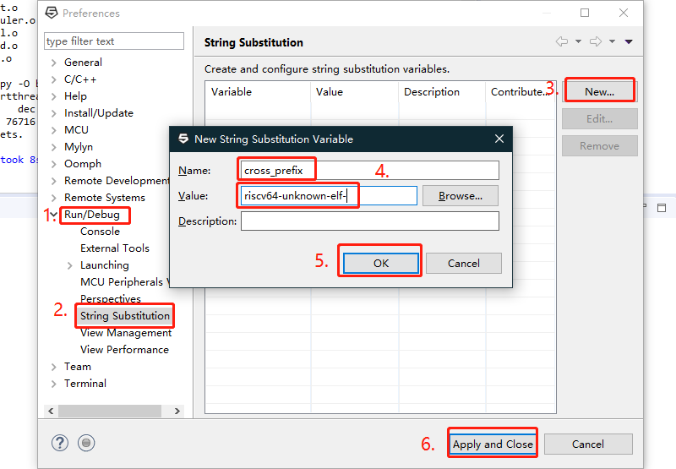Image resolution: width=676 pixels, height=469 pixels.
Task: Select the External Tools preference page
Action: coord(115,248)
